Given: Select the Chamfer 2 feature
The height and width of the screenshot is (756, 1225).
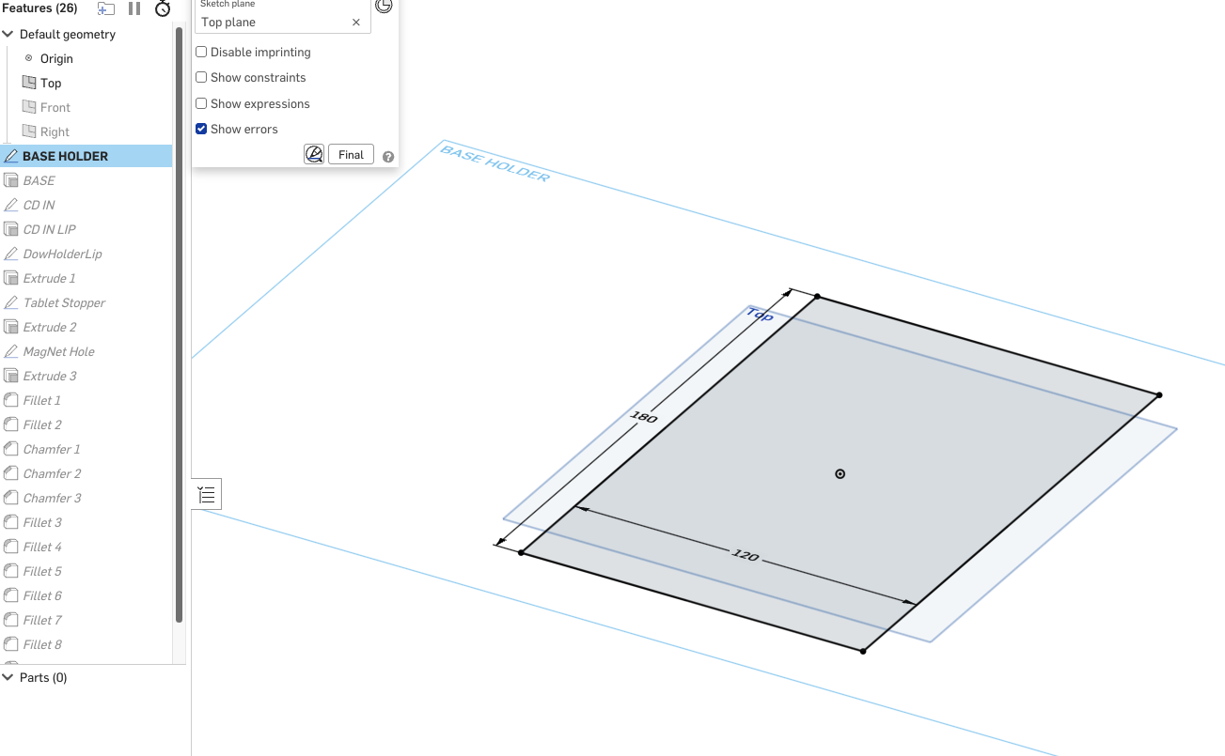Looking at the screenshot, I should point(52,473).
